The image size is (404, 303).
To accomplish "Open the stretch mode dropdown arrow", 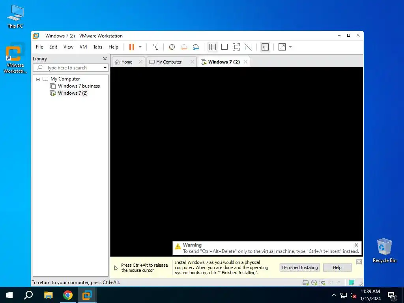I will click(x=290, y=47).
